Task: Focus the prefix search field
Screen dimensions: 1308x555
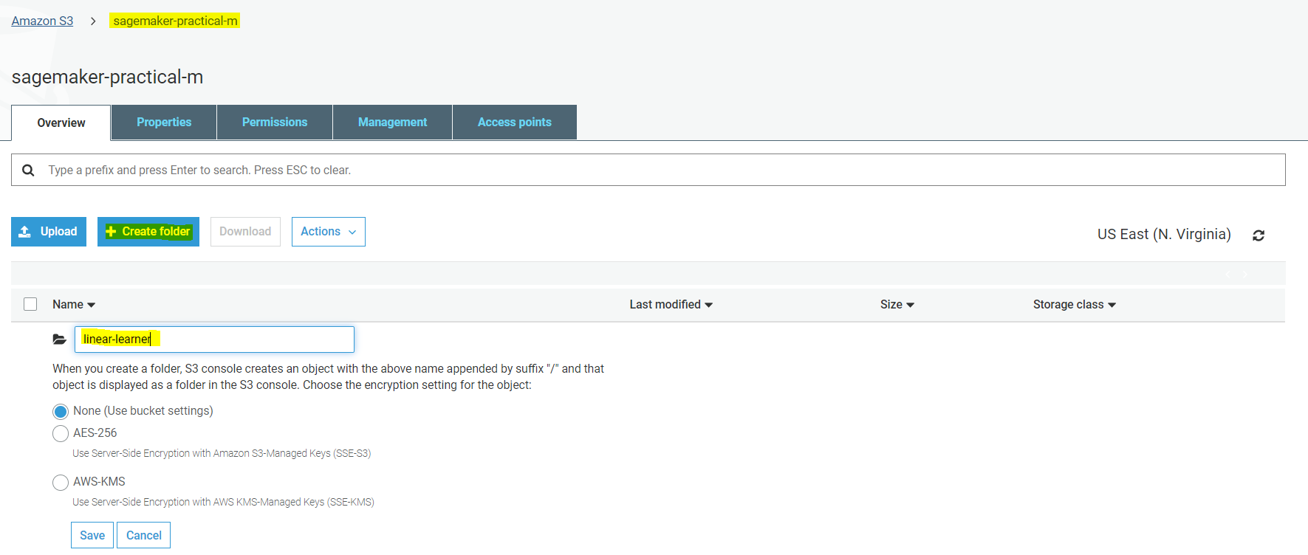Action: (x=648, y=170)
